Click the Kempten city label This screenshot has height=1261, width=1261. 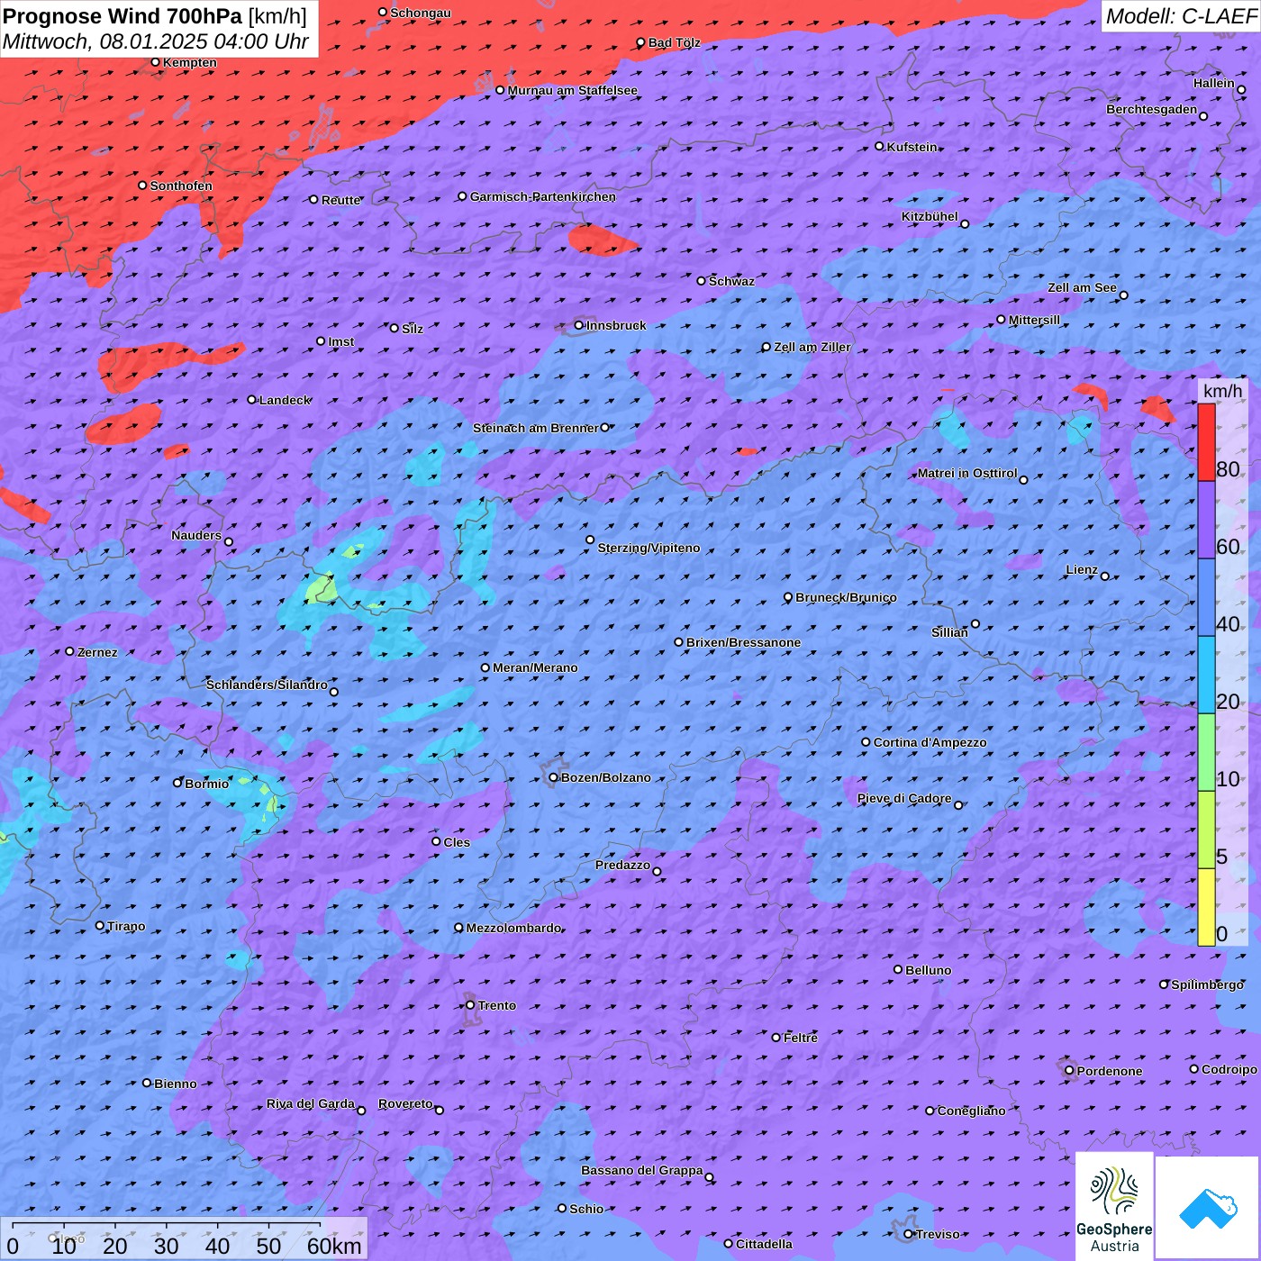pyautogui.click(x=190, y=62)
